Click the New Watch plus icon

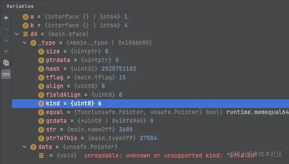6,18
